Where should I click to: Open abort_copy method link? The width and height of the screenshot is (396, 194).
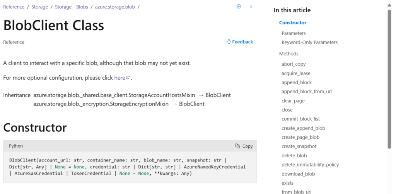pyautogui.click(x=294, y=64)
